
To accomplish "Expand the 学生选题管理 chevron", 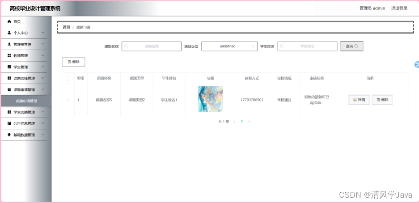I will 42,112.
